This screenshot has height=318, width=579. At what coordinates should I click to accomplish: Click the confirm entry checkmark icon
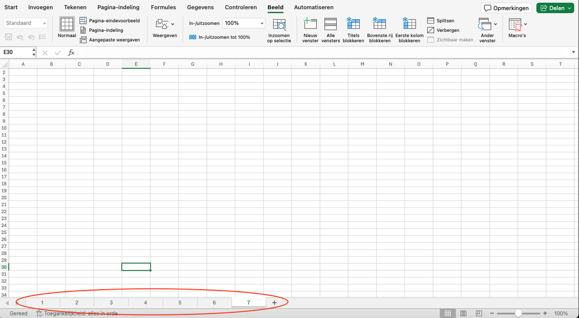[x=57, y=53]
